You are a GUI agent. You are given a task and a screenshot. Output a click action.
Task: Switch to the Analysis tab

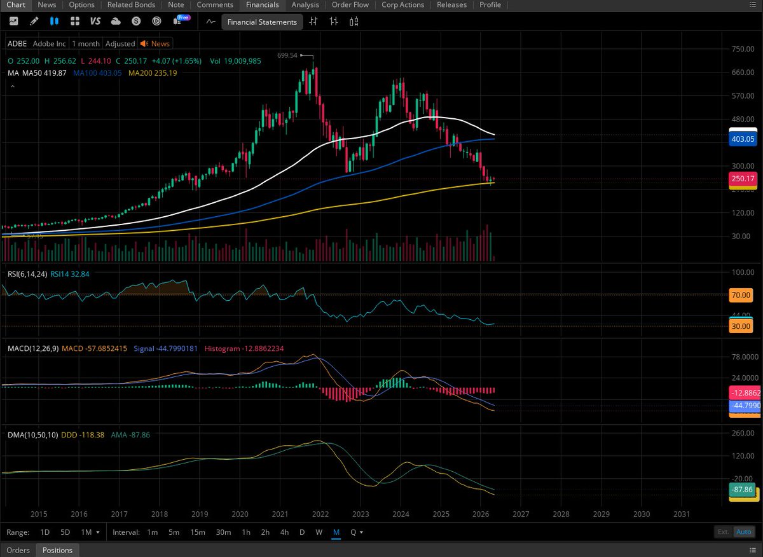click(x=305, y=4)
